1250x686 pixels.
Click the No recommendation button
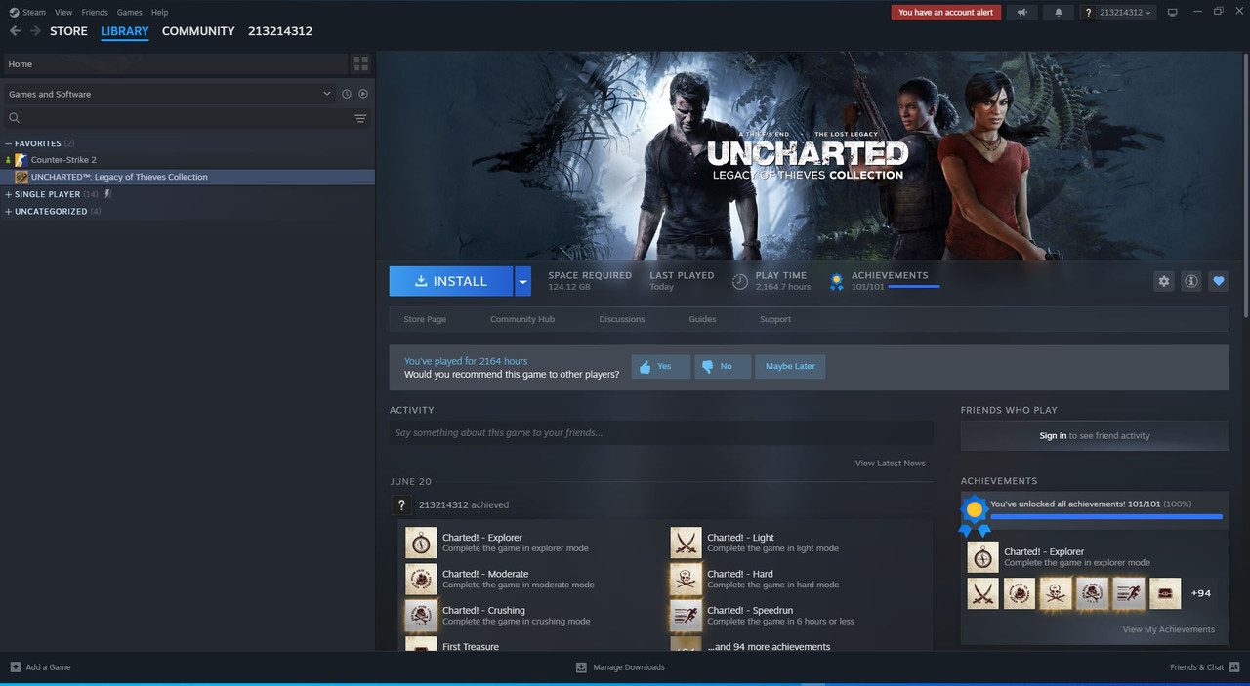(x=723, y=367)
